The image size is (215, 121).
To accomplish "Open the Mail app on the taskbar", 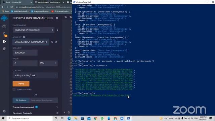I will pyautogui.click(x=89, y=118).
